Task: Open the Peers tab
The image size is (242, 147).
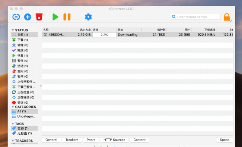Action: pyautogui.click(x=91, y=140)
